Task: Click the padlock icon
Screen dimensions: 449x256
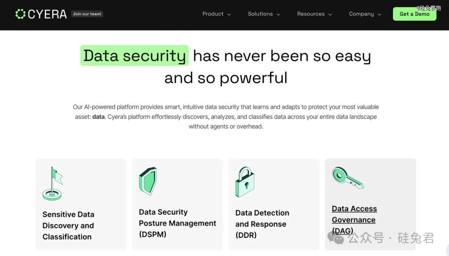Action: (x=245, y=182)
